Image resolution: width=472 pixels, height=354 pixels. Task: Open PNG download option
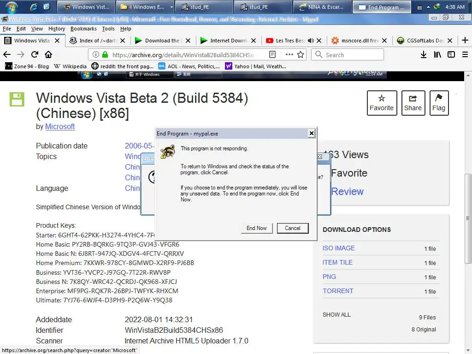pos(329,277)
